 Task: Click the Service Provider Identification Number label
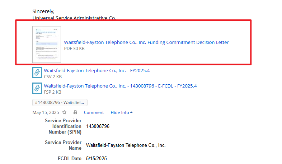tap(63, 126)
